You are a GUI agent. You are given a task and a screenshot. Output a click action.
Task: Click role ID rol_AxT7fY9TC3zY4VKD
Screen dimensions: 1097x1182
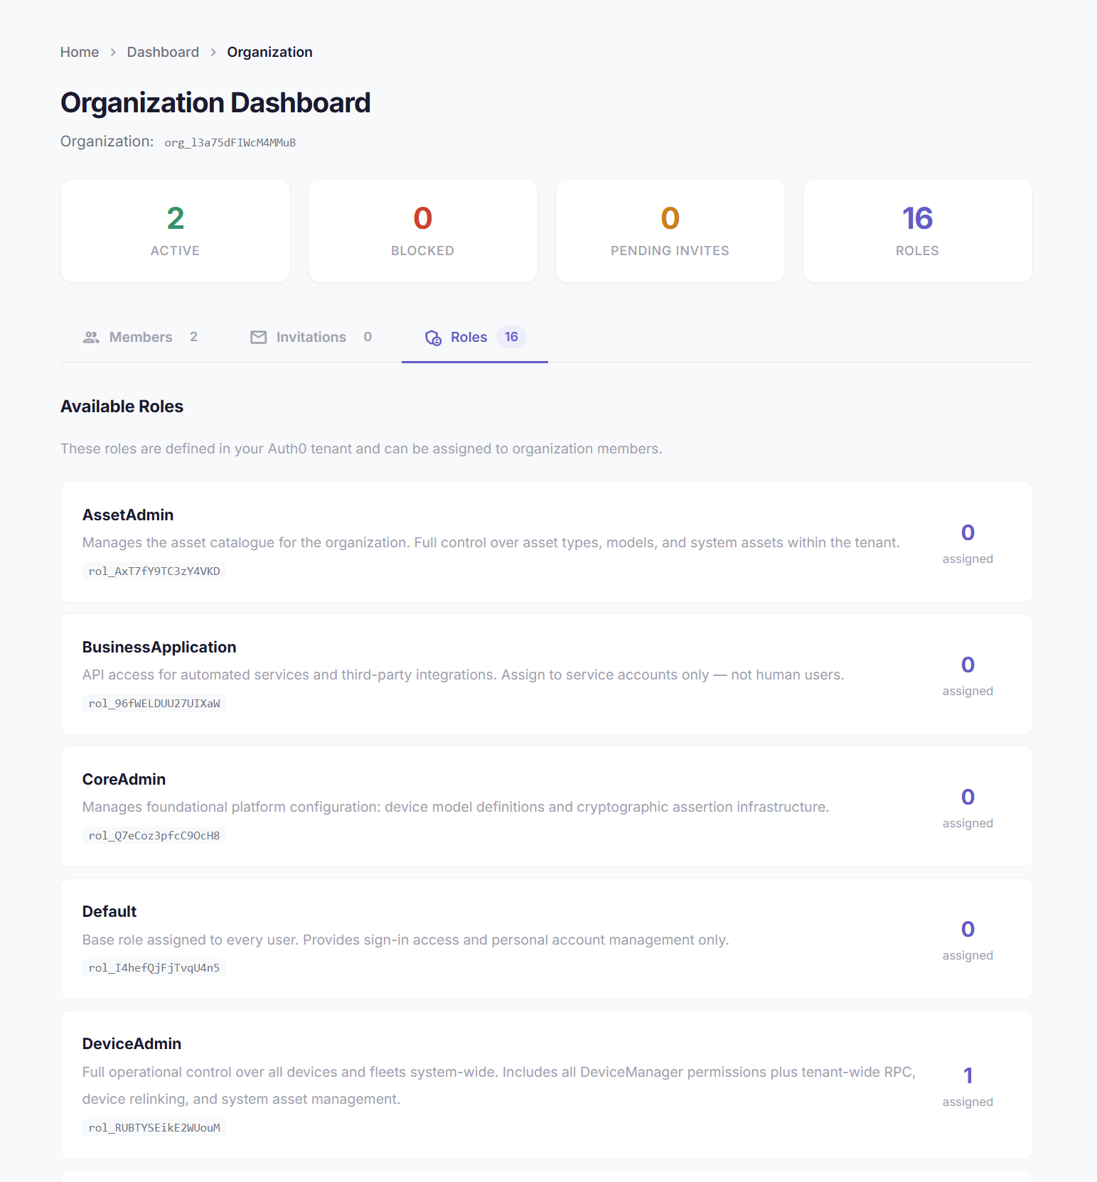point(154,571)
